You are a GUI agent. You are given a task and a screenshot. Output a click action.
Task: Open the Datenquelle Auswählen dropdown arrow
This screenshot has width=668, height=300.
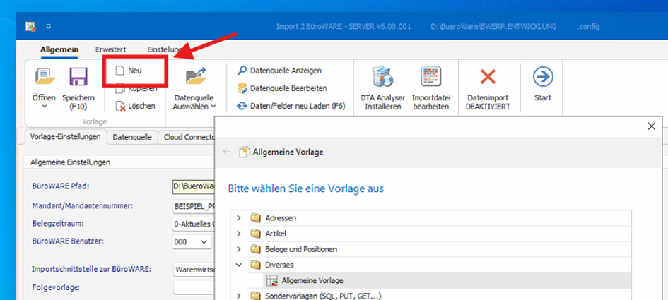tap(213, 107)
